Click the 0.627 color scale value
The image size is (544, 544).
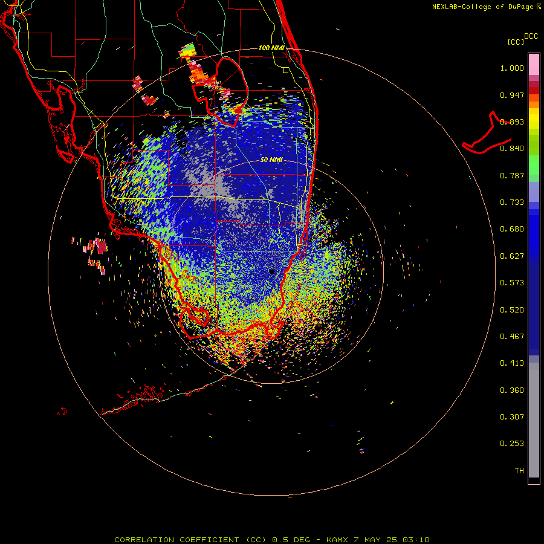tap(512, 256)
